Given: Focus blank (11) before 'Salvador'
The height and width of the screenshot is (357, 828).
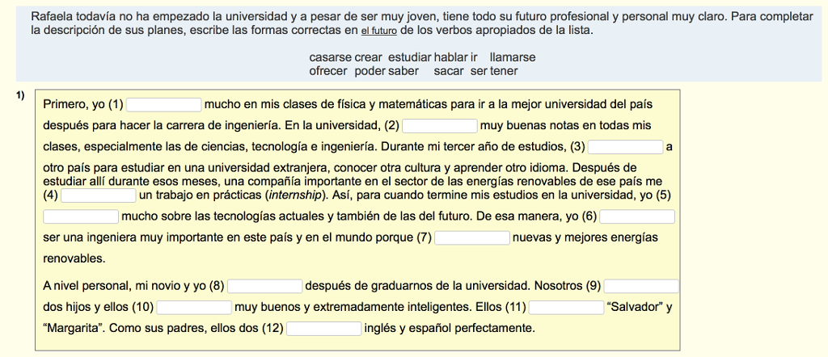Looking at the screenshot, I should (x=567, y=308).
